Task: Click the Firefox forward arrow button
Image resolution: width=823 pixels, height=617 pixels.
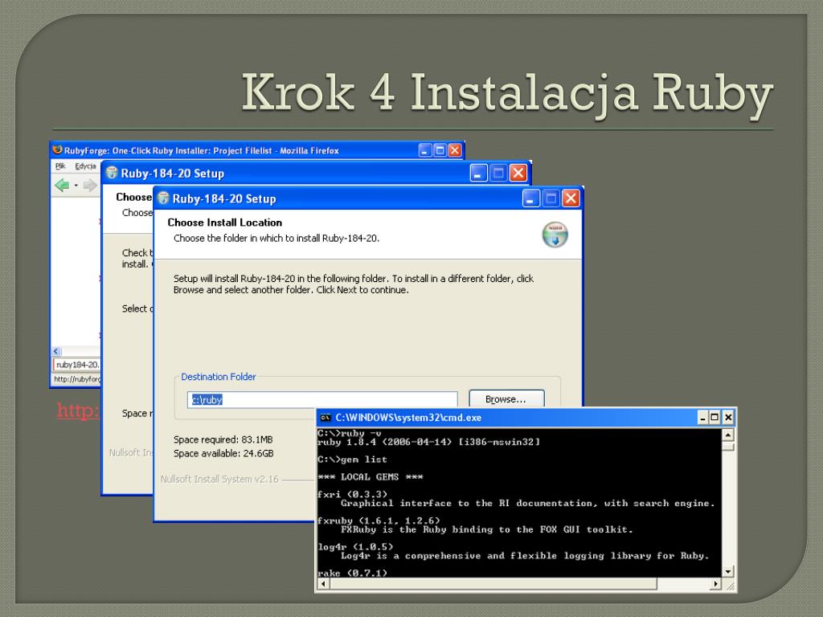Action: coord(91,186)
